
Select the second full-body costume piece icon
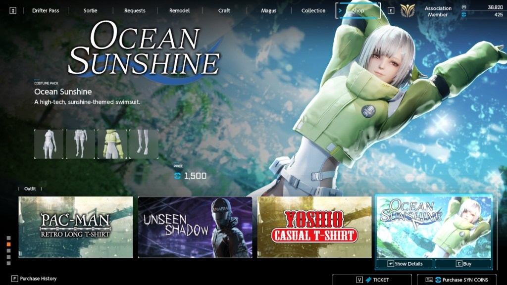pos(80,144)
